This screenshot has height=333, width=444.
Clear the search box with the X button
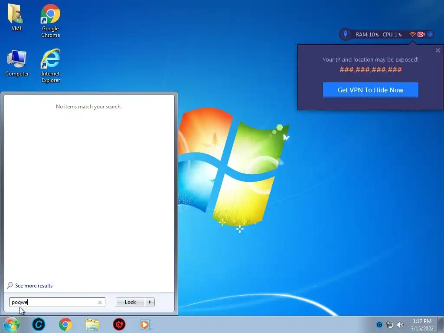(x=100, y=302)
